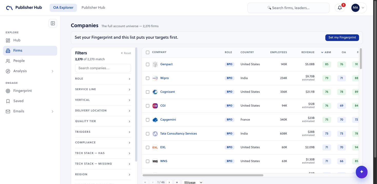
Task: Expand the COMPLIANCE filter
Action: (103, 142)
